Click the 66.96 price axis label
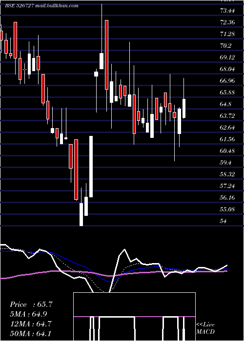Screen dimensions: 244x341 click(227, 81)
